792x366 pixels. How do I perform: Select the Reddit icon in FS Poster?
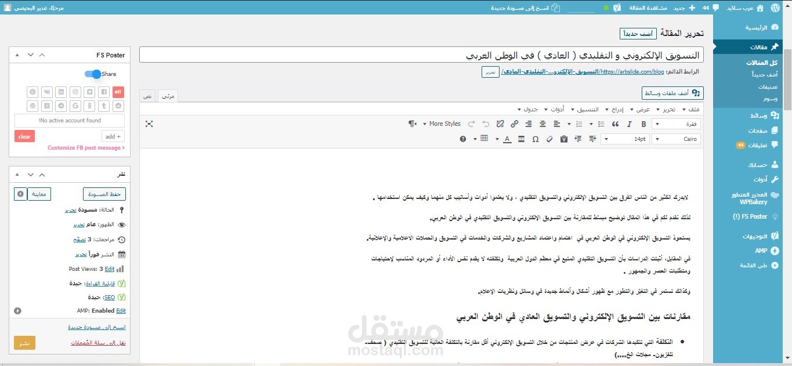[118, 106]
